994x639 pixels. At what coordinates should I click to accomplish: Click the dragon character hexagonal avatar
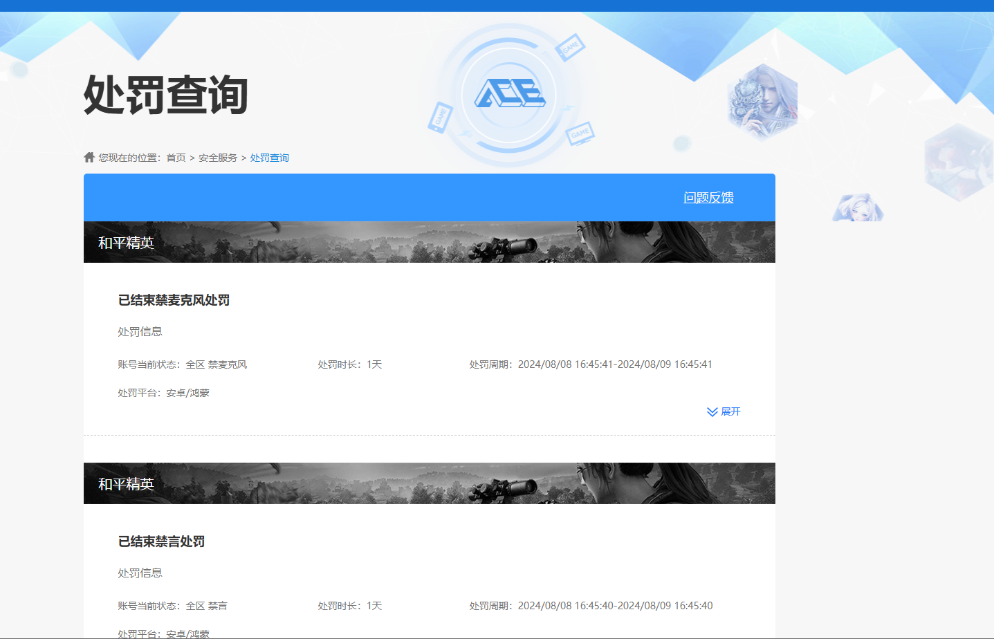click(x=762, y=101)
